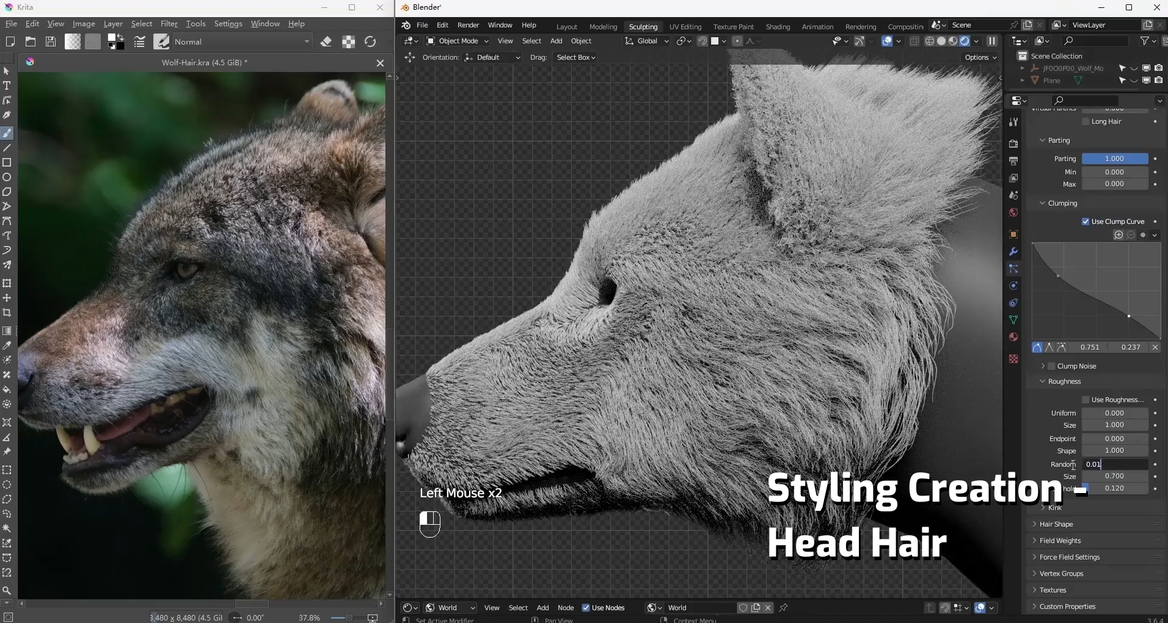Save the Krita document icon

tap(51, 41)
